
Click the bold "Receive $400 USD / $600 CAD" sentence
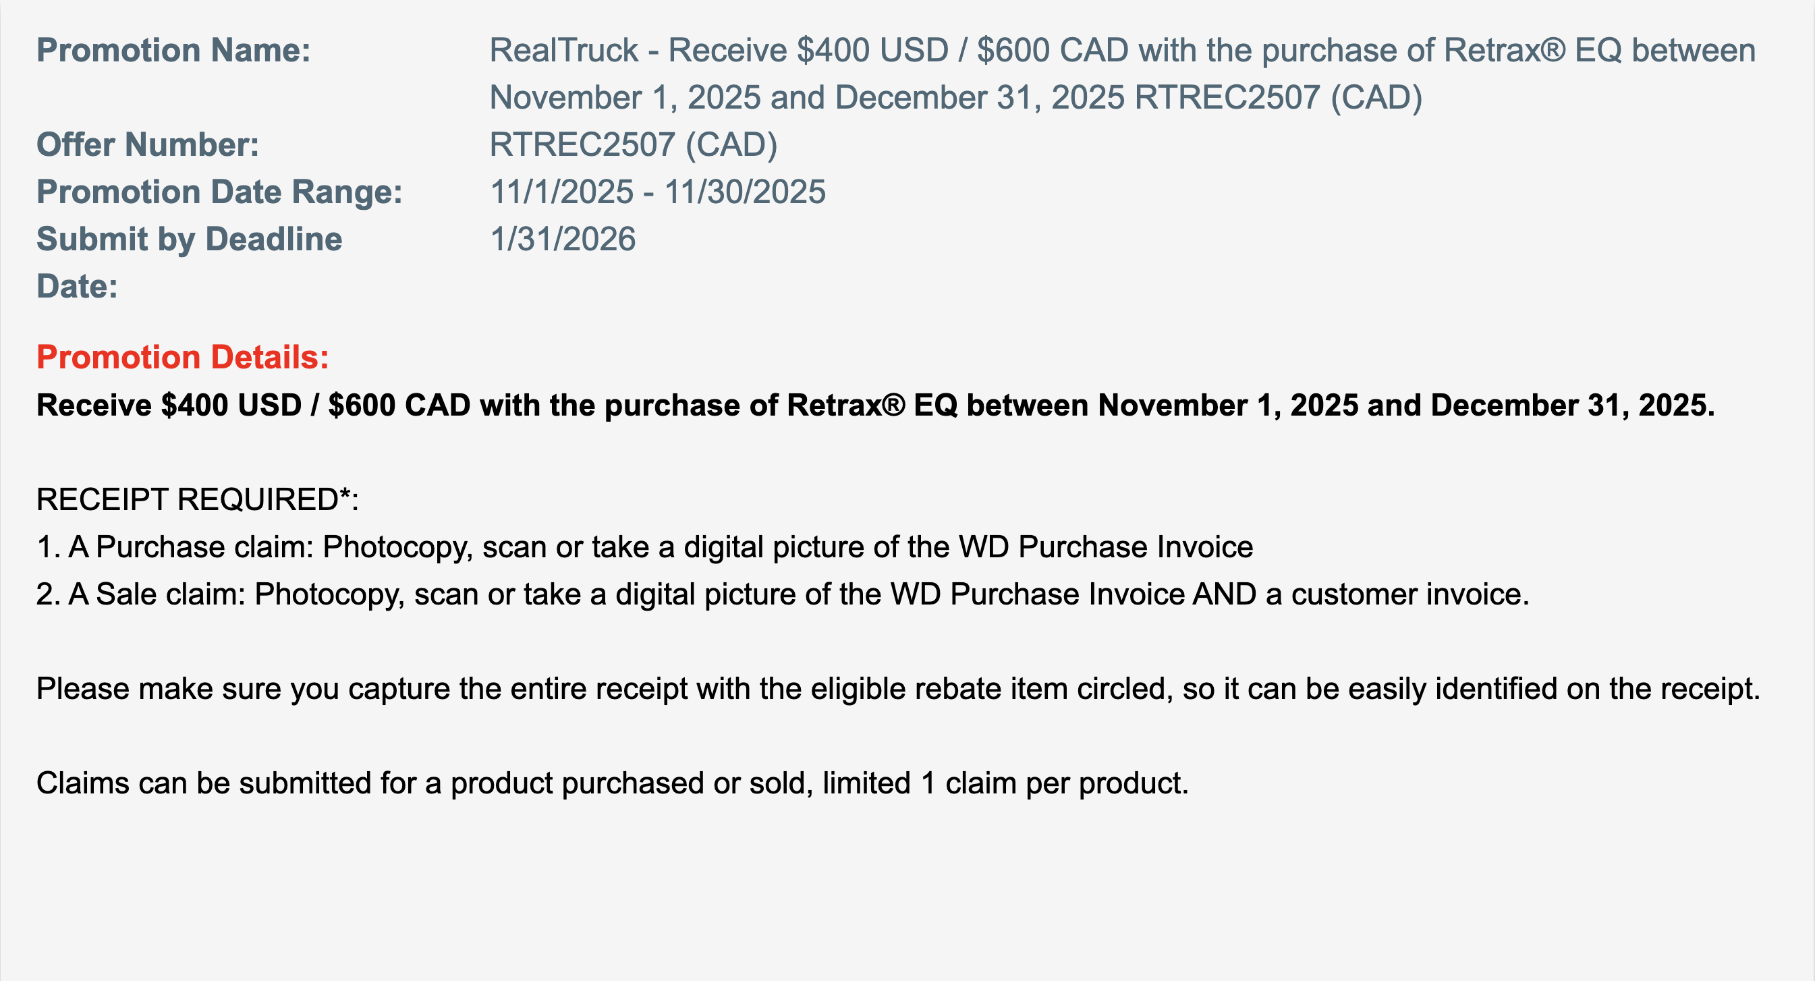[x=874, y=405]
